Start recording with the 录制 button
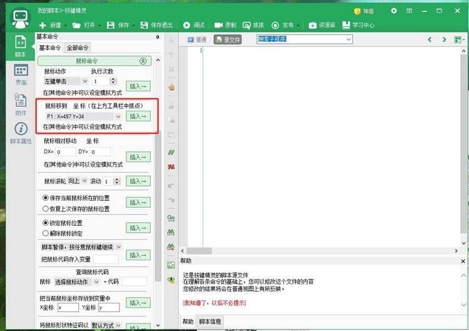The height and width of the screenshot is (331, 469). pos(225,25)
